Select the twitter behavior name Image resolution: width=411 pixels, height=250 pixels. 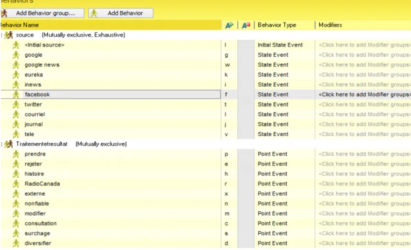pyautogui.click(x=33, y=104)
